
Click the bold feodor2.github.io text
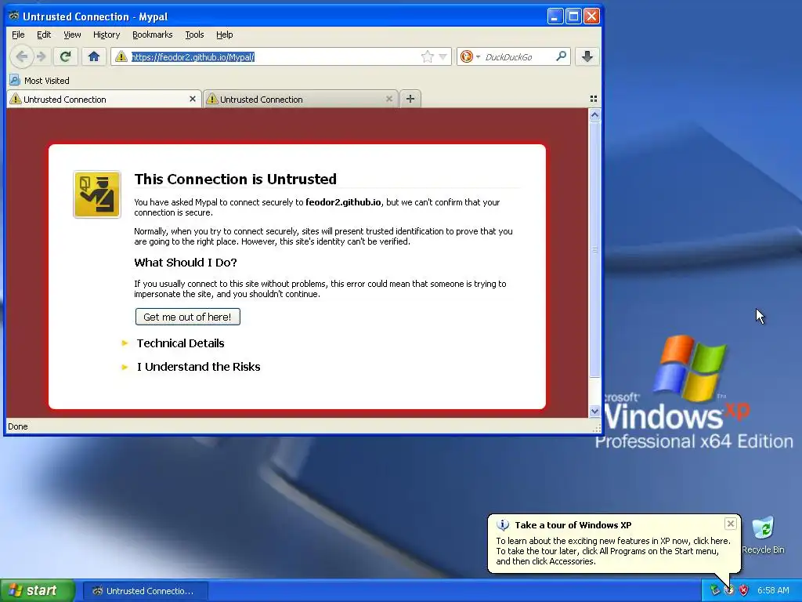point(343,202)
